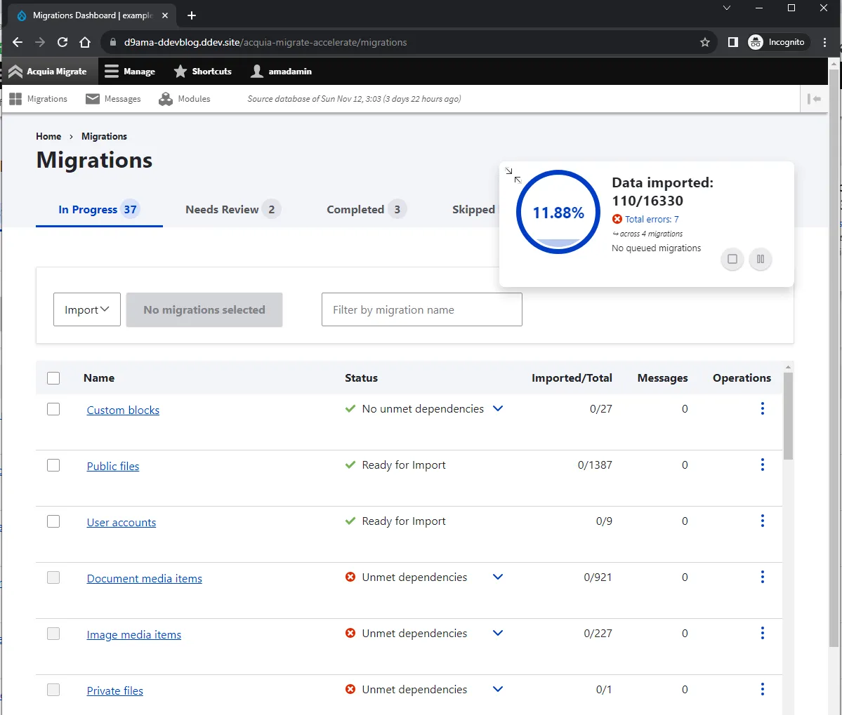Bookmark this page with the star icon
Image resolution: width=842 pixels, height=715 pixels.
tap(704, 42)
